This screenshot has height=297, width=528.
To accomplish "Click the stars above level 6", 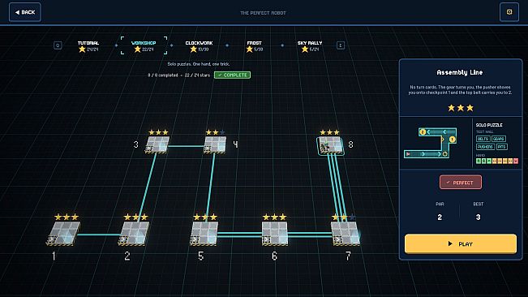I will click(x=274, y=217).
